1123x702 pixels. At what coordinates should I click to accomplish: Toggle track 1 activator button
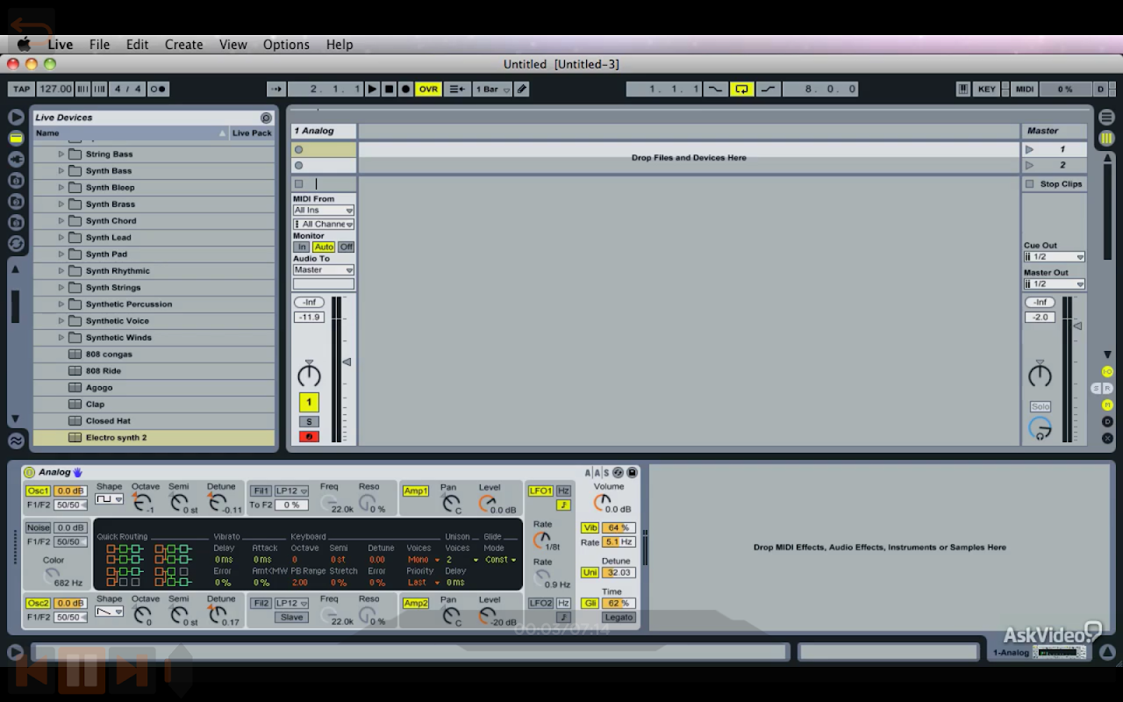(309, 403)
